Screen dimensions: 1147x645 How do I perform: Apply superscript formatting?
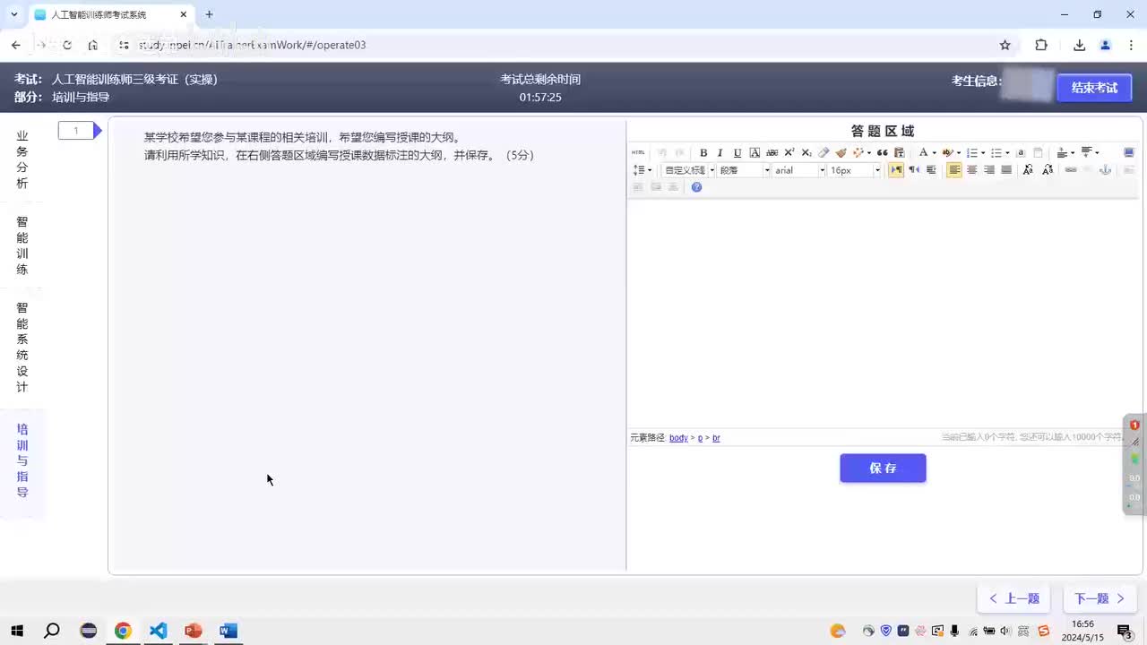[789, 152]
